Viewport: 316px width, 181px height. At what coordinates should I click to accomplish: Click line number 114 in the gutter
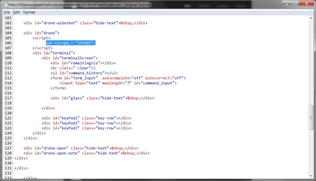coord(8,83)
